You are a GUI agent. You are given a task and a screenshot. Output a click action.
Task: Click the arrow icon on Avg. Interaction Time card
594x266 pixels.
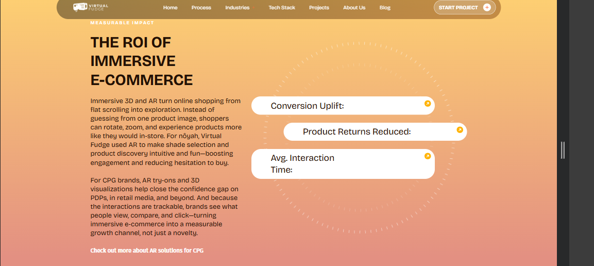[427, 156]
